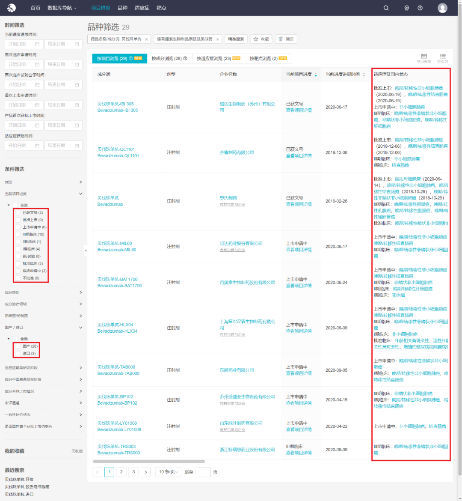Image resolution: width=462 pixels, height=501 pixels.
Task: Sort by 当前项目进度 column arrows
Action: click(316, 75)
